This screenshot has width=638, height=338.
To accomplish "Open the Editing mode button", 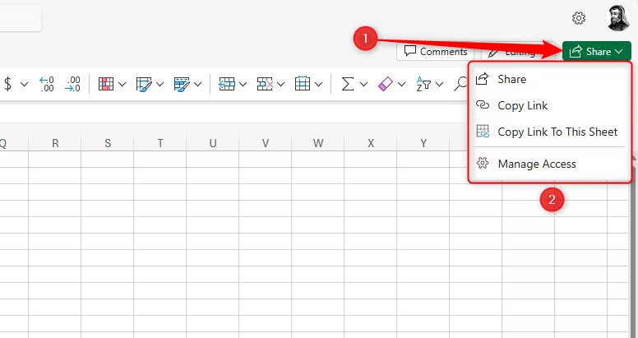I will tap(518, 52).
